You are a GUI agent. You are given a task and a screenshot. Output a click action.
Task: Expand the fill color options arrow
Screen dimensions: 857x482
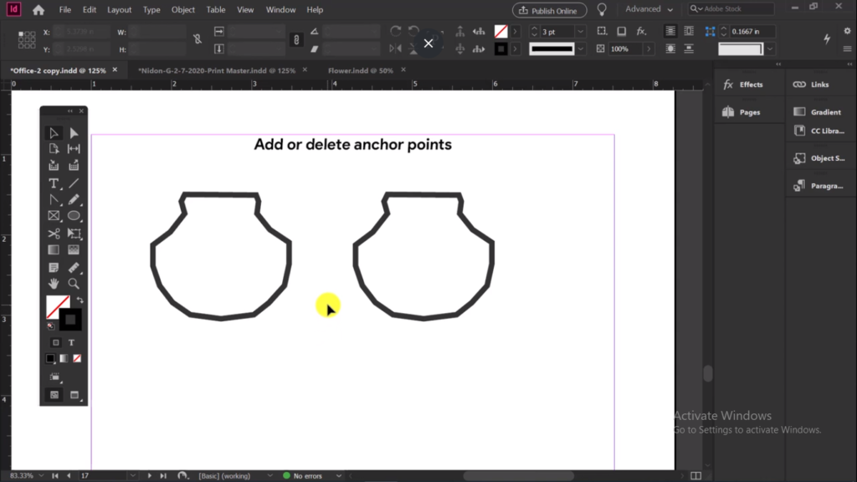(x=515, y=32)
